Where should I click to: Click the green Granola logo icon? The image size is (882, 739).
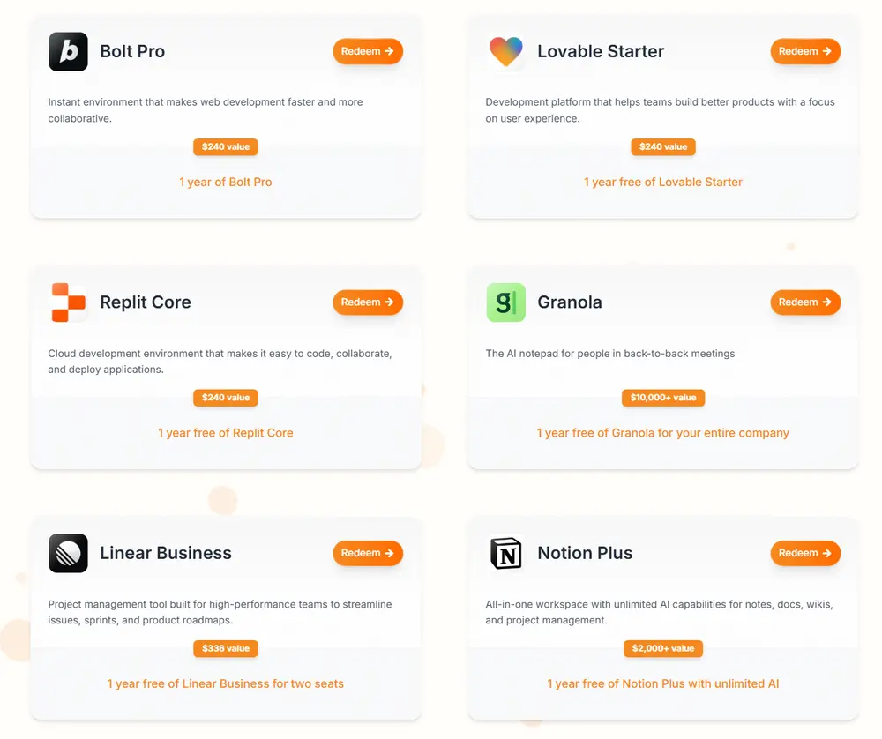(505, 302)
